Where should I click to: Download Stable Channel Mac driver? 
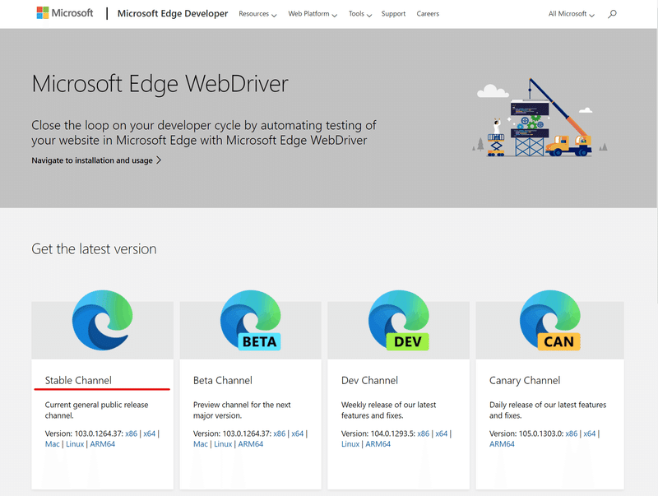click(x=52, y=444)
